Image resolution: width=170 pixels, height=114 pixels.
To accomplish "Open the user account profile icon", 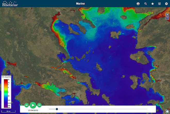I will [138, 4].
